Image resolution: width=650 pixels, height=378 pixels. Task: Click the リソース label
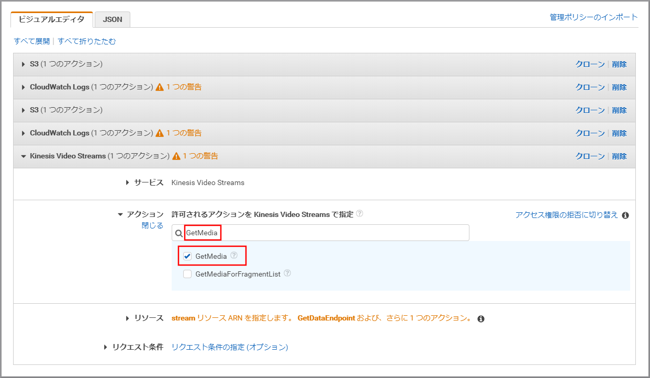(149, 318)
